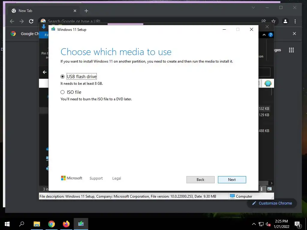Click File Explorer back arrow
Screen dimensions: 307x230
45,72
